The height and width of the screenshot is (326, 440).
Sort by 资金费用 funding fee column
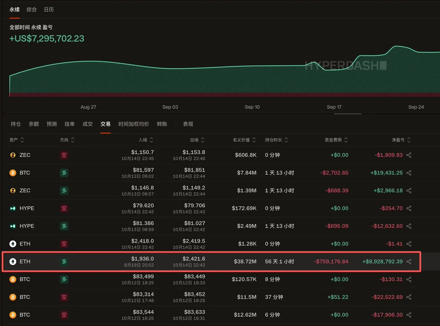336,140
